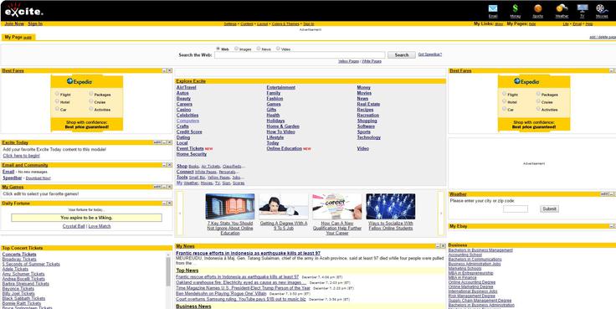This screenshot has height=309, width=616.
Task: Open the Sports basketball icon
Action: (x=538, y=8)
